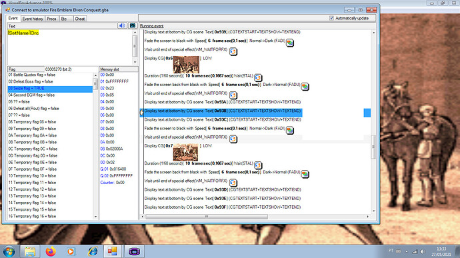Click the fade icon after first Normal->Dark (FADI)

290,43
